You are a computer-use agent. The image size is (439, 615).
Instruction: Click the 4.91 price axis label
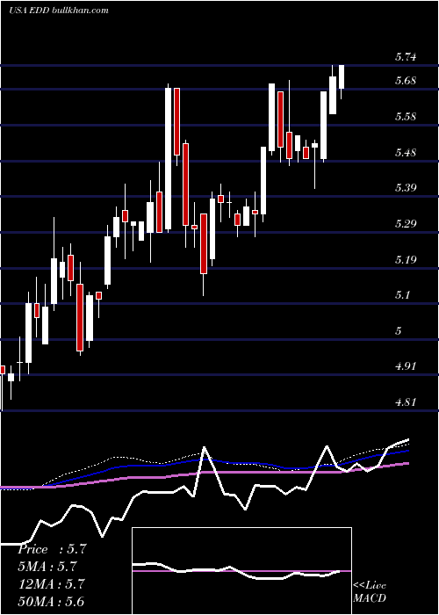406,366
